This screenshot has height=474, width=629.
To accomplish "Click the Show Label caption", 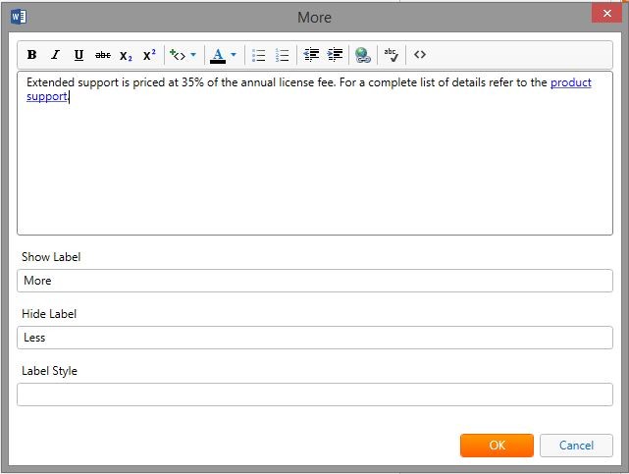I will click(x=51, y=257).
